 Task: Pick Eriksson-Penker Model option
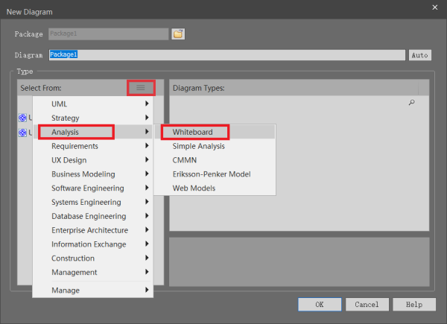[212, 174]
